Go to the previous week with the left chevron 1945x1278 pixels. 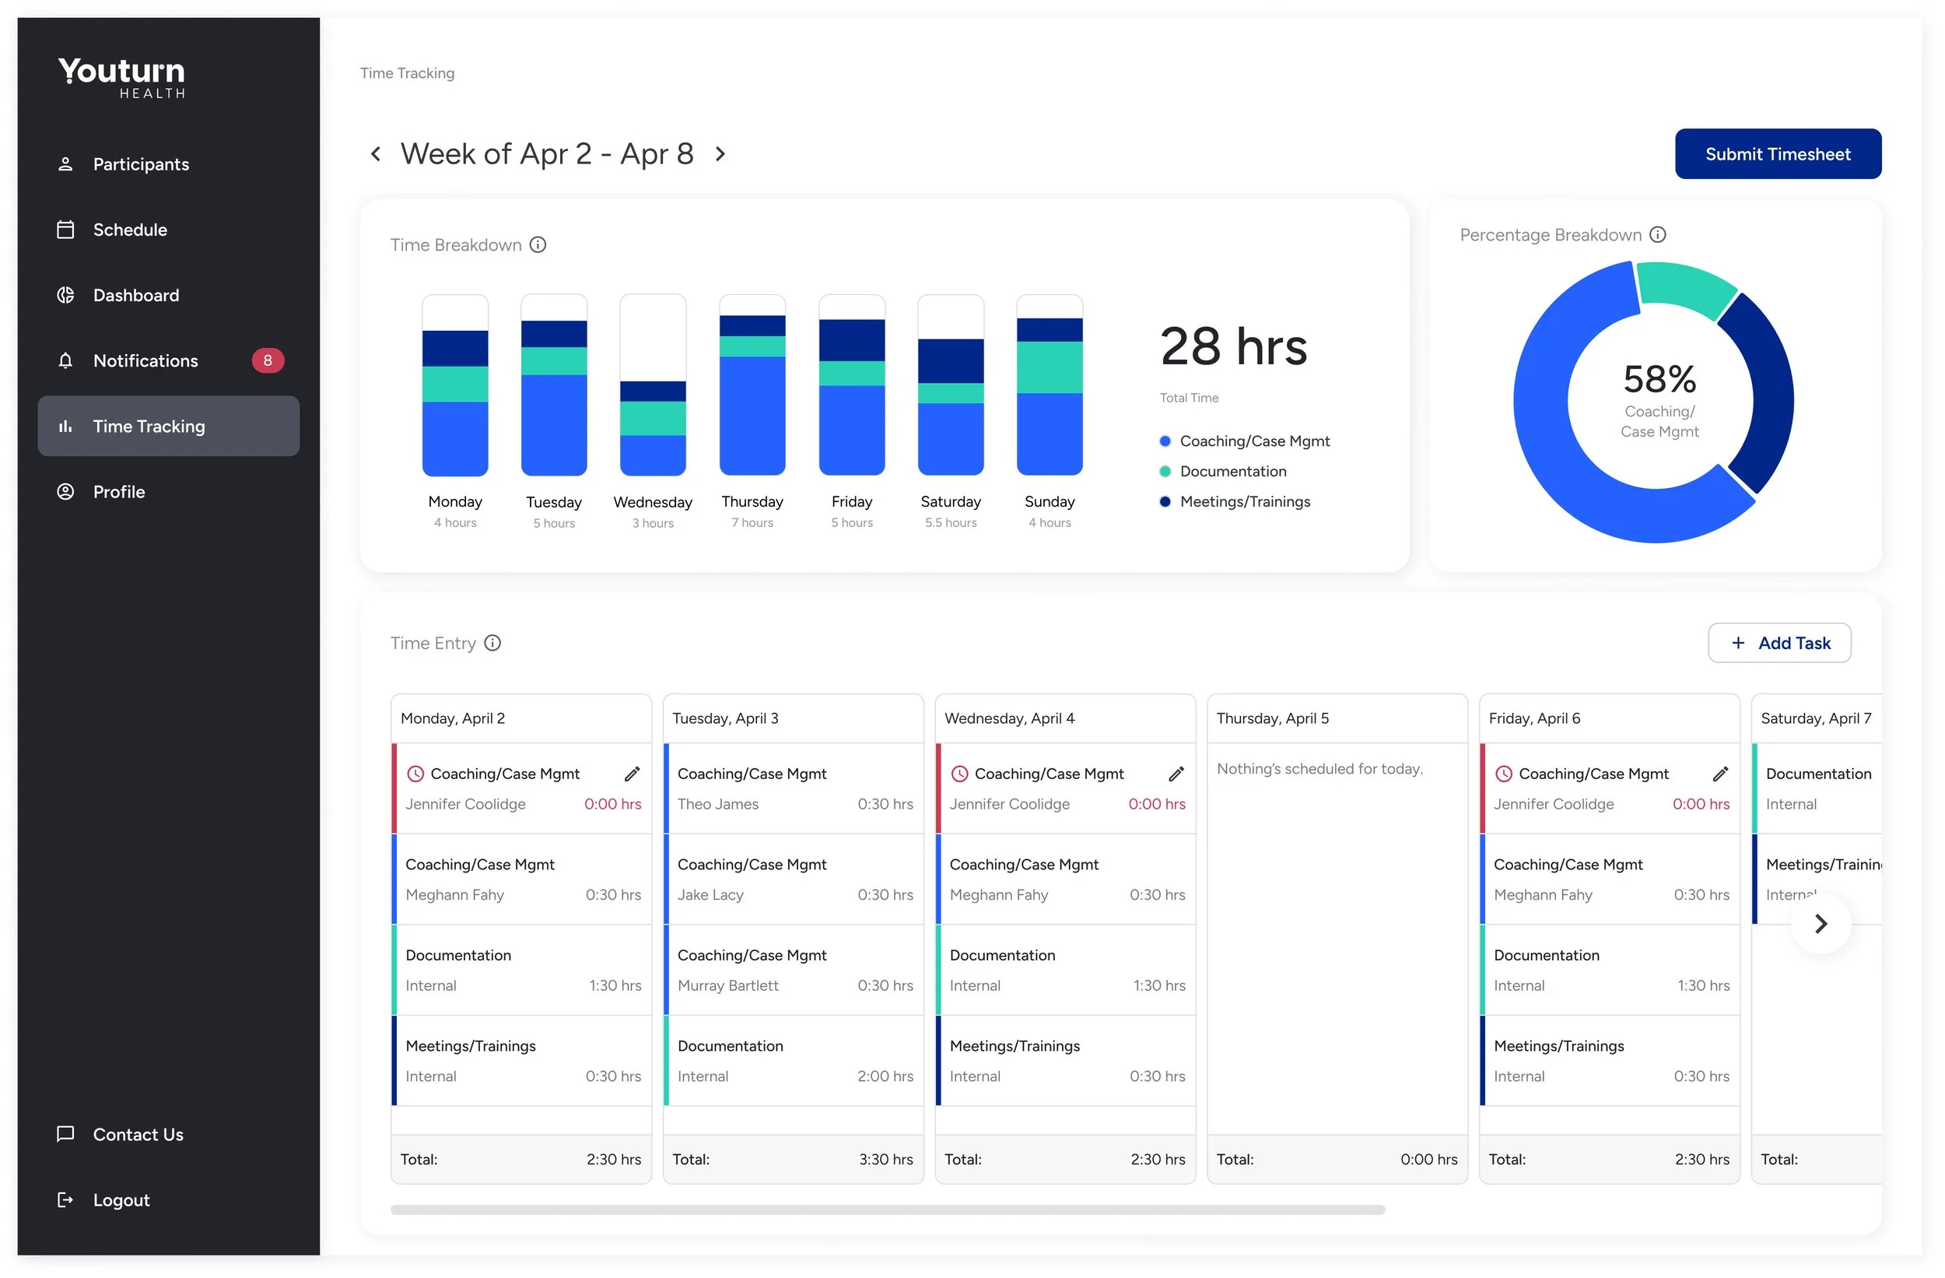tap(376, 154)
